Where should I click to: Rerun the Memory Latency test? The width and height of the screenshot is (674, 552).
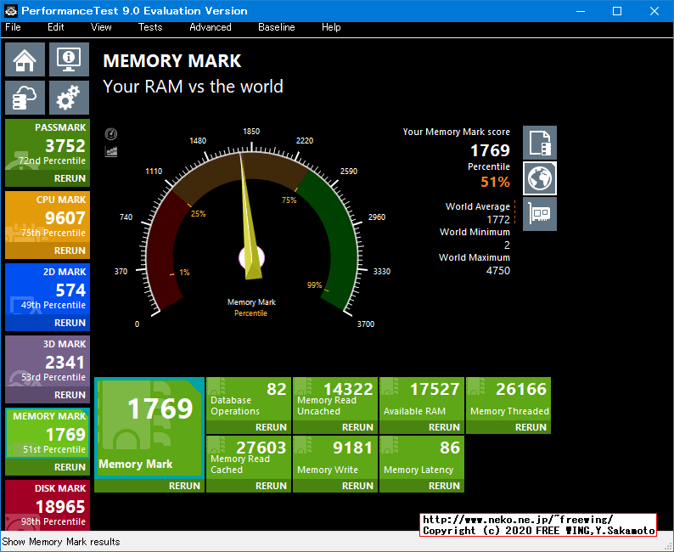[444, 487]
